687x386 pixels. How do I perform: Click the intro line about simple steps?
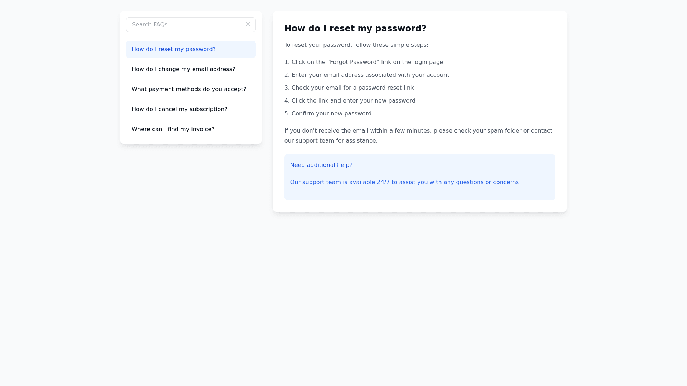coord(356,45)
